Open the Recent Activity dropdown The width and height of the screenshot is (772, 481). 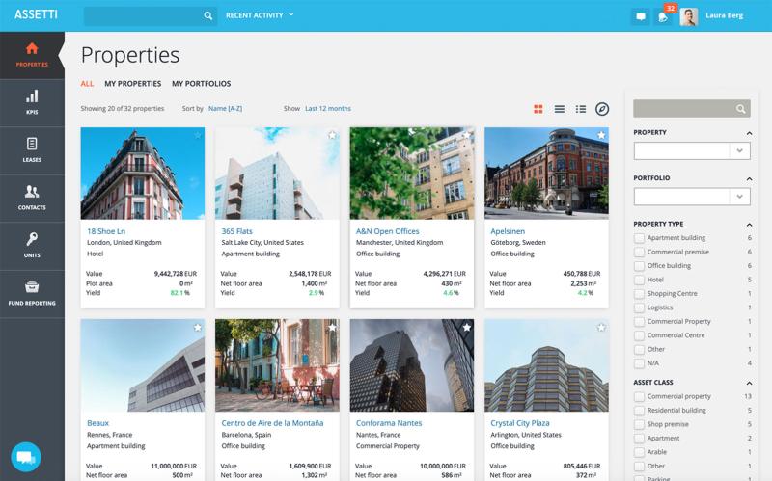[x=260, y=15]
